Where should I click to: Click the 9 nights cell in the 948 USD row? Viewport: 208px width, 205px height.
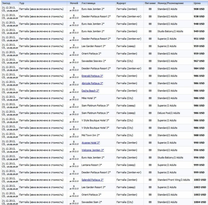point(74,24)
